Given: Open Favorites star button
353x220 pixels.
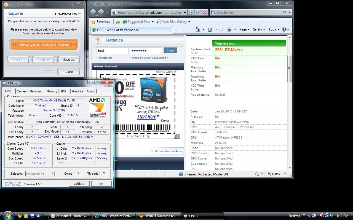Looking at the screenshot, I should click(x=101, y=22).
